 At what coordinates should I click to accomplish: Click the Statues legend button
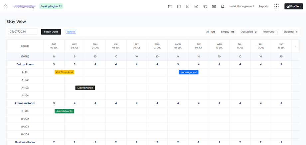[x=71, y=32]
